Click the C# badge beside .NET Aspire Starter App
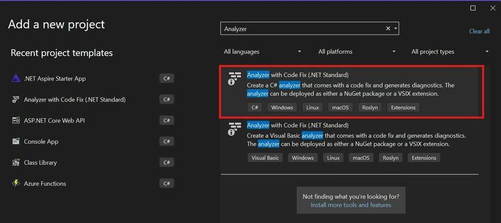 pyautogui.click(x=166, y=78)
